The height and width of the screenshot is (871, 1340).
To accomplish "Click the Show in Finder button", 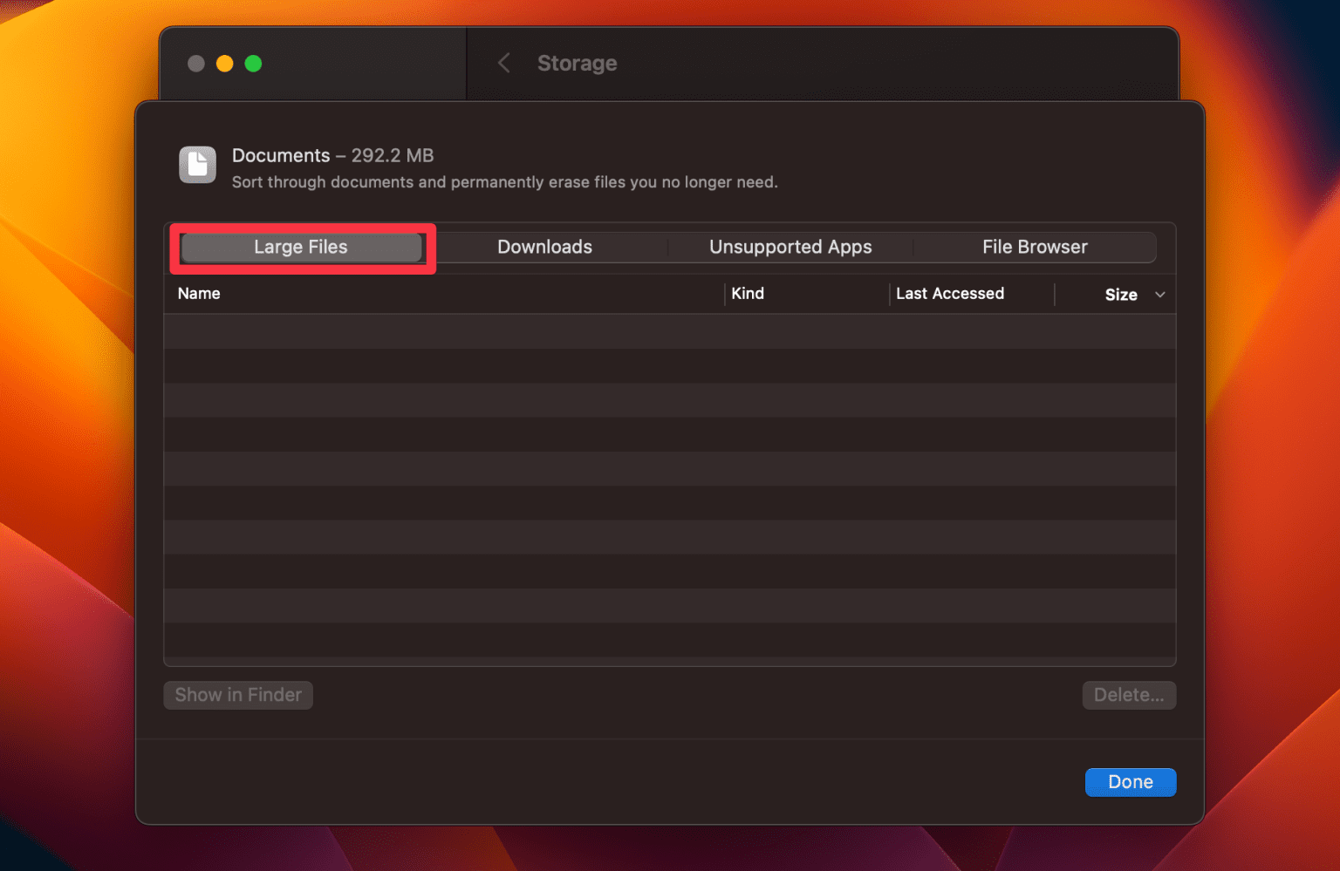I will click(x=237, y=695).
